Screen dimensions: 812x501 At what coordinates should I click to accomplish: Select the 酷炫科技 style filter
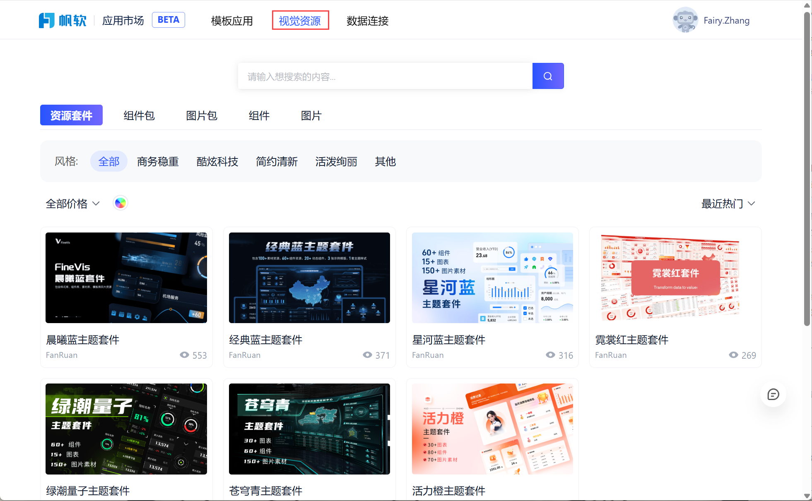[217, 161]
